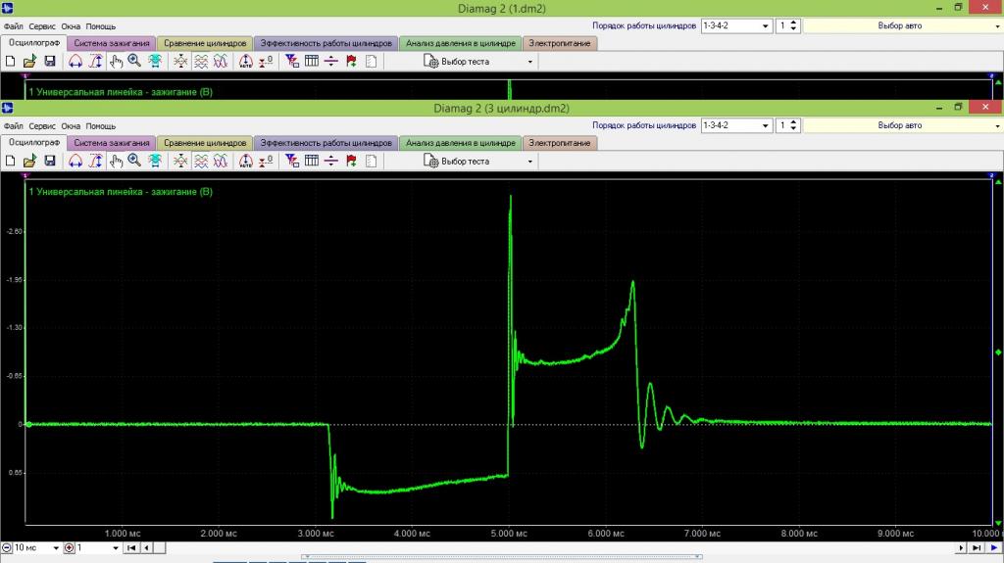Screen dimensions: 1004x563
Task: Open filter icon in 3 цилиндр window
Action: point(292,161)
